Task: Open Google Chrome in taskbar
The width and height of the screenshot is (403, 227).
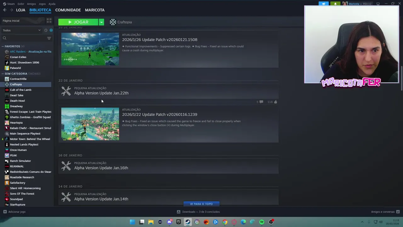Action: pos(225,222)
